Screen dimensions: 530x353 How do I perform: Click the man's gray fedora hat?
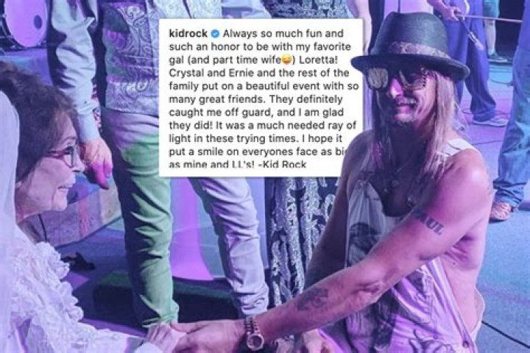[x=410, y=46]
